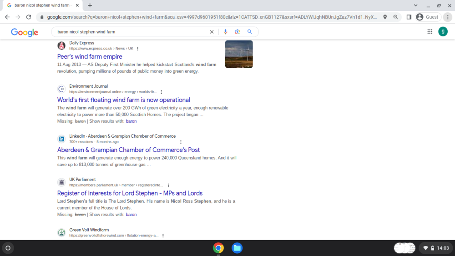Open the Daily Express wind turbine thumbnail
Viewport: 455px width, 256px height.
[x=239, y=54]
